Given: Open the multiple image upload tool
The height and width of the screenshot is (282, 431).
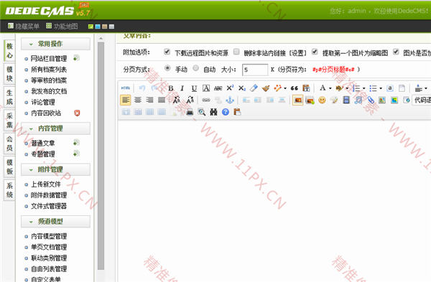Looking at the screenshot, I should [x=310, y=100].
